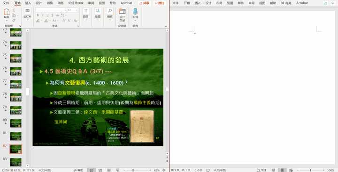
Task: Expand the New Slide dropdown
Action: (27, 20)
